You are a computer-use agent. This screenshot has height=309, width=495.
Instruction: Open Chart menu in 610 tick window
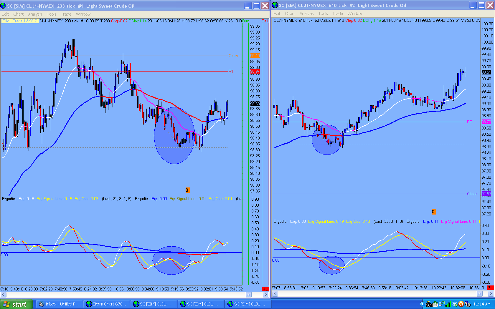[x=290, y=14]
